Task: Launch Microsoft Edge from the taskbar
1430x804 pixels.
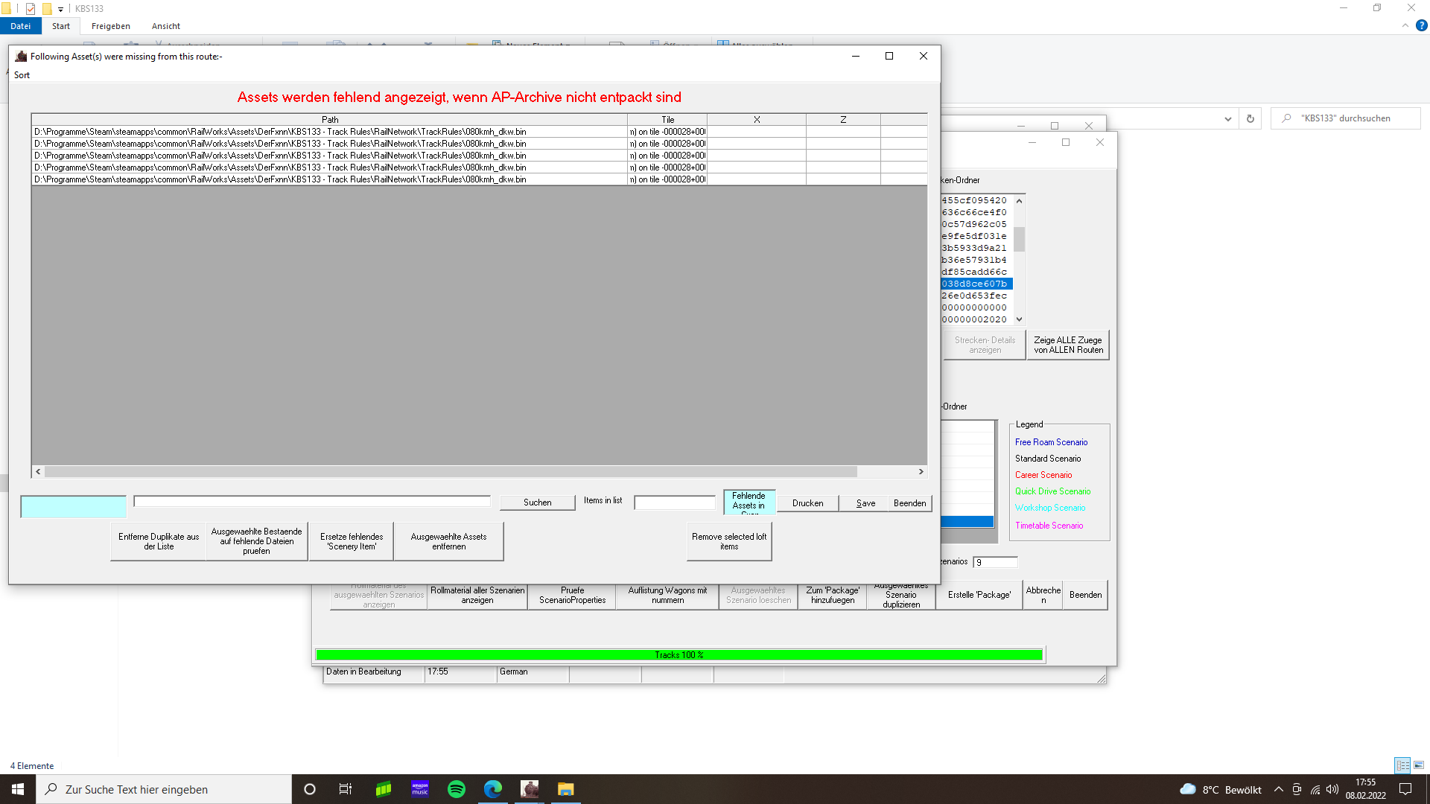Action: pos(493,789)
